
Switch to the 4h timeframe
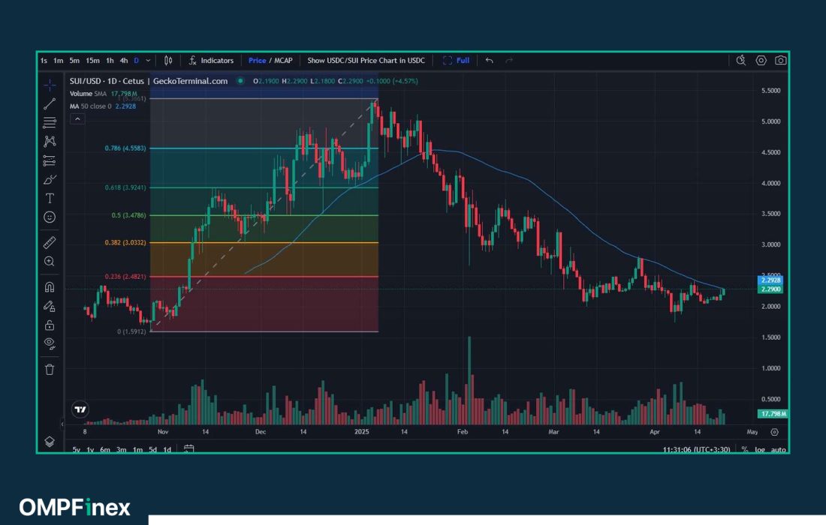tap(123, 60)
